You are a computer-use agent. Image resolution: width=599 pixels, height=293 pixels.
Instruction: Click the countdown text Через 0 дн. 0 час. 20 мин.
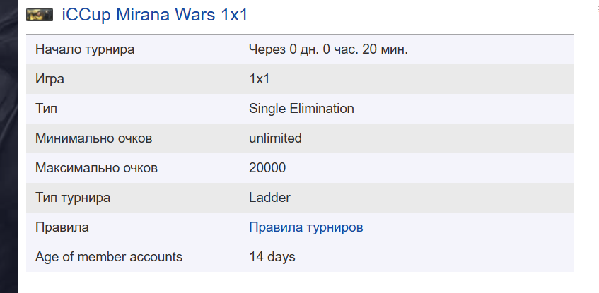point(329,49)
